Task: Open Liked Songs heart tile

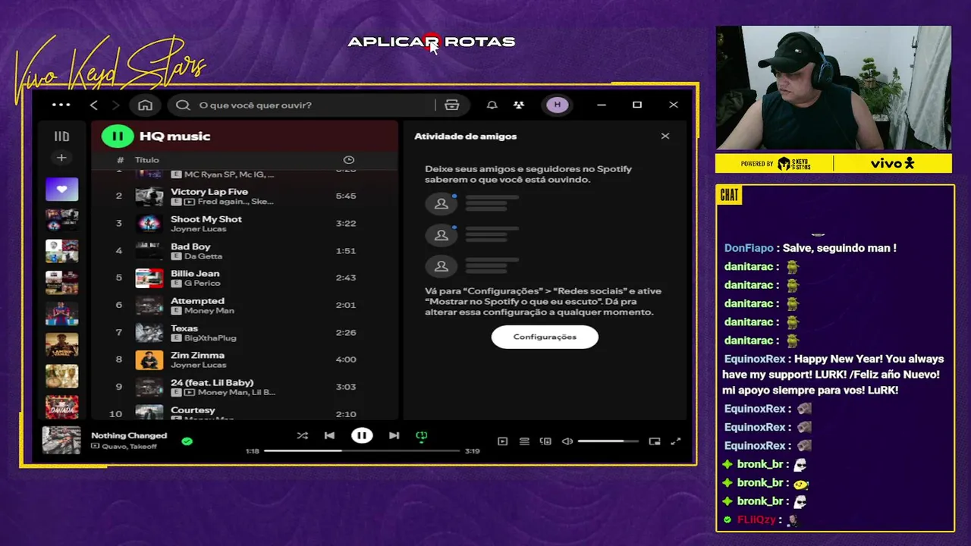Action: point(61,189)
